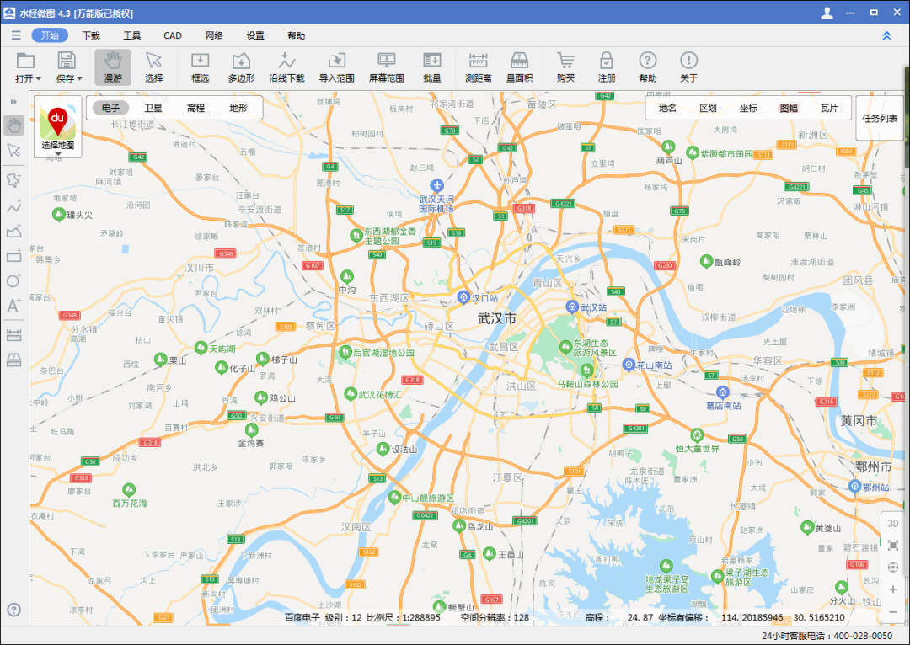The width and height of the screenshot is (910, 645).
Task: Switch map layer to 高程
Action: [x=195, y=108]
